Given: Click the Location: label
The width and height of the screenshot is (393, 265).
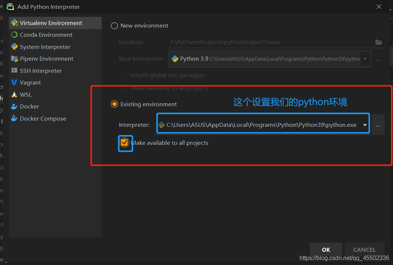Looking at the screenshot, I should click(x=131, y=42).
